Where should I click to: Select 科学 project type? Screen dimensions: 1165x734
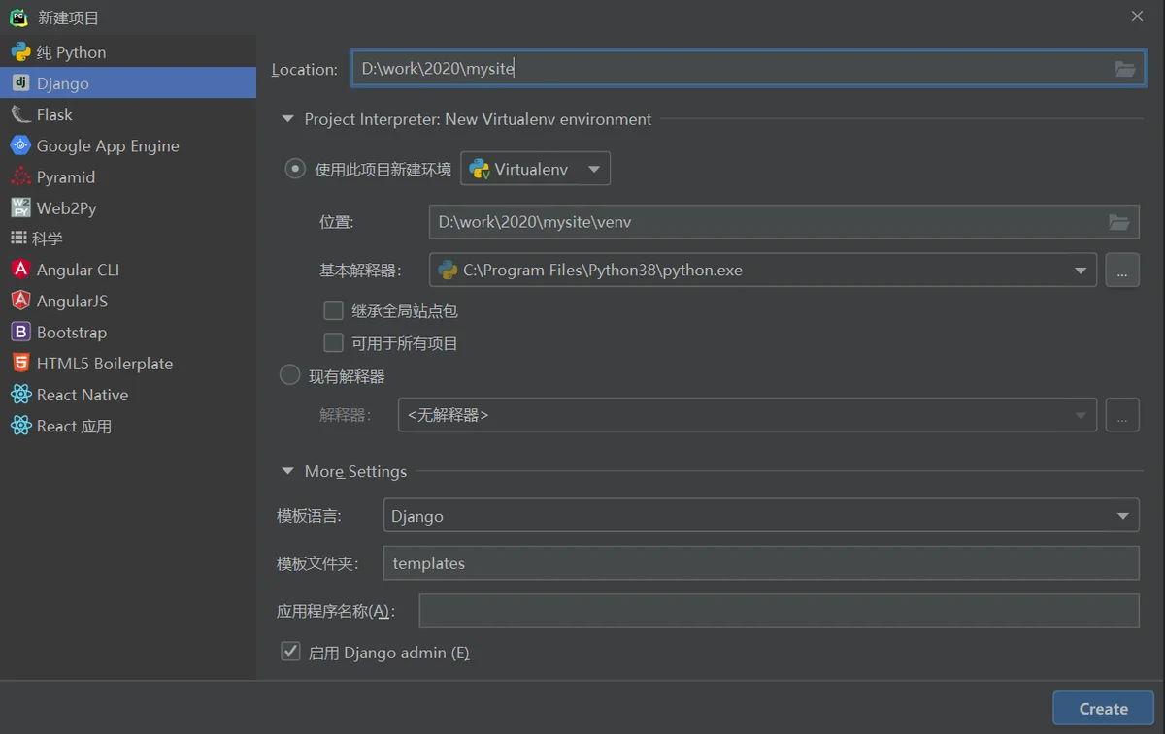(128, 239)
